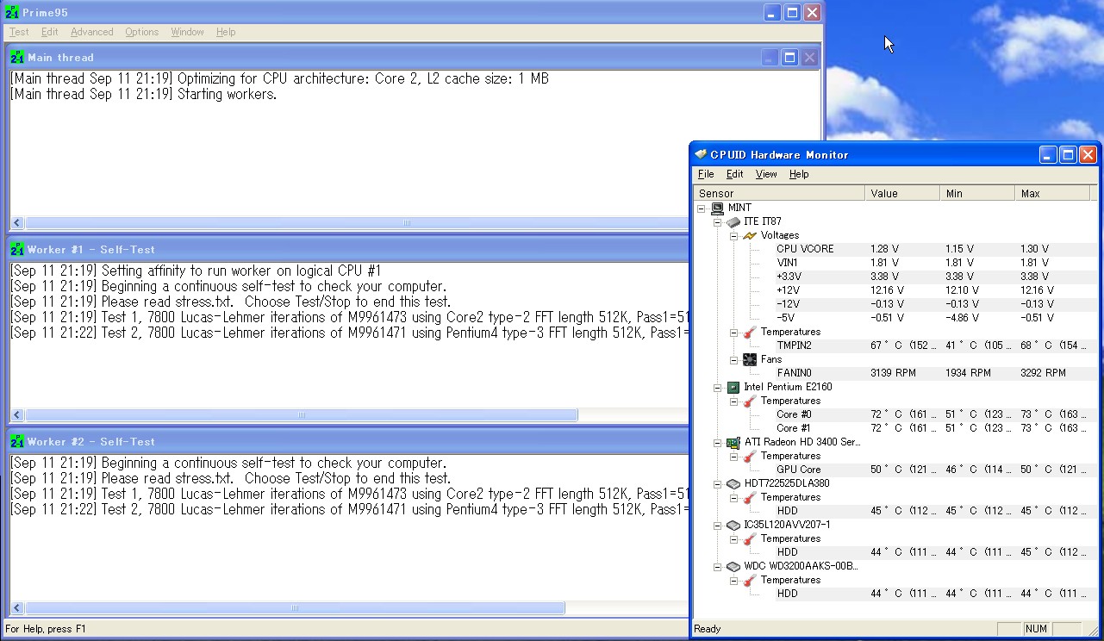Collapse the Voltages node
Image resolution: width=1104 pixels, height=641 pixels.
click(733, 235)
